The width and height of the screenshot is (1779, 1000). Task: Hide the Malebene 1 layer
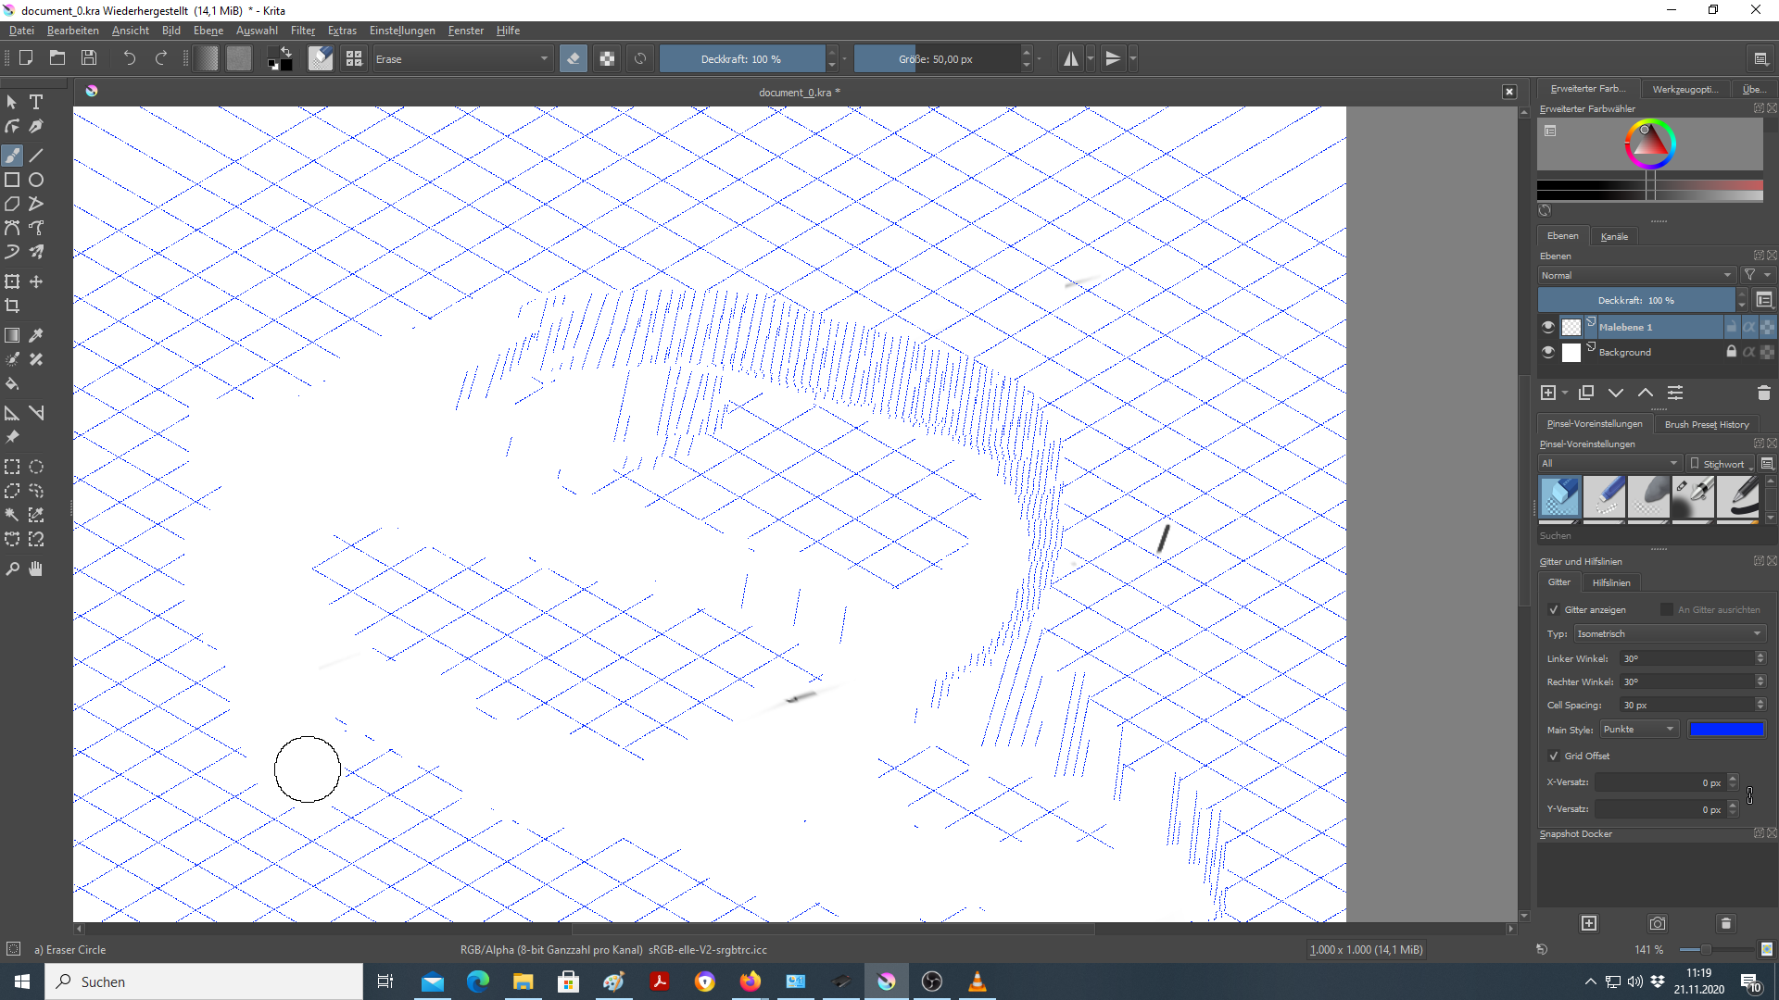pos(1547,326)
